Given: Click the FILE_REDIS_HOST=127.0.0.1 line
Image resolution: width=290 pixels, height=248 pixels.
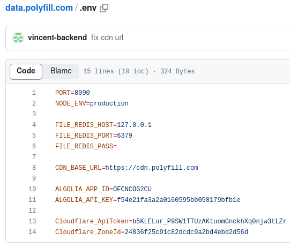Looking at the screenshot, I should point(103,125).
